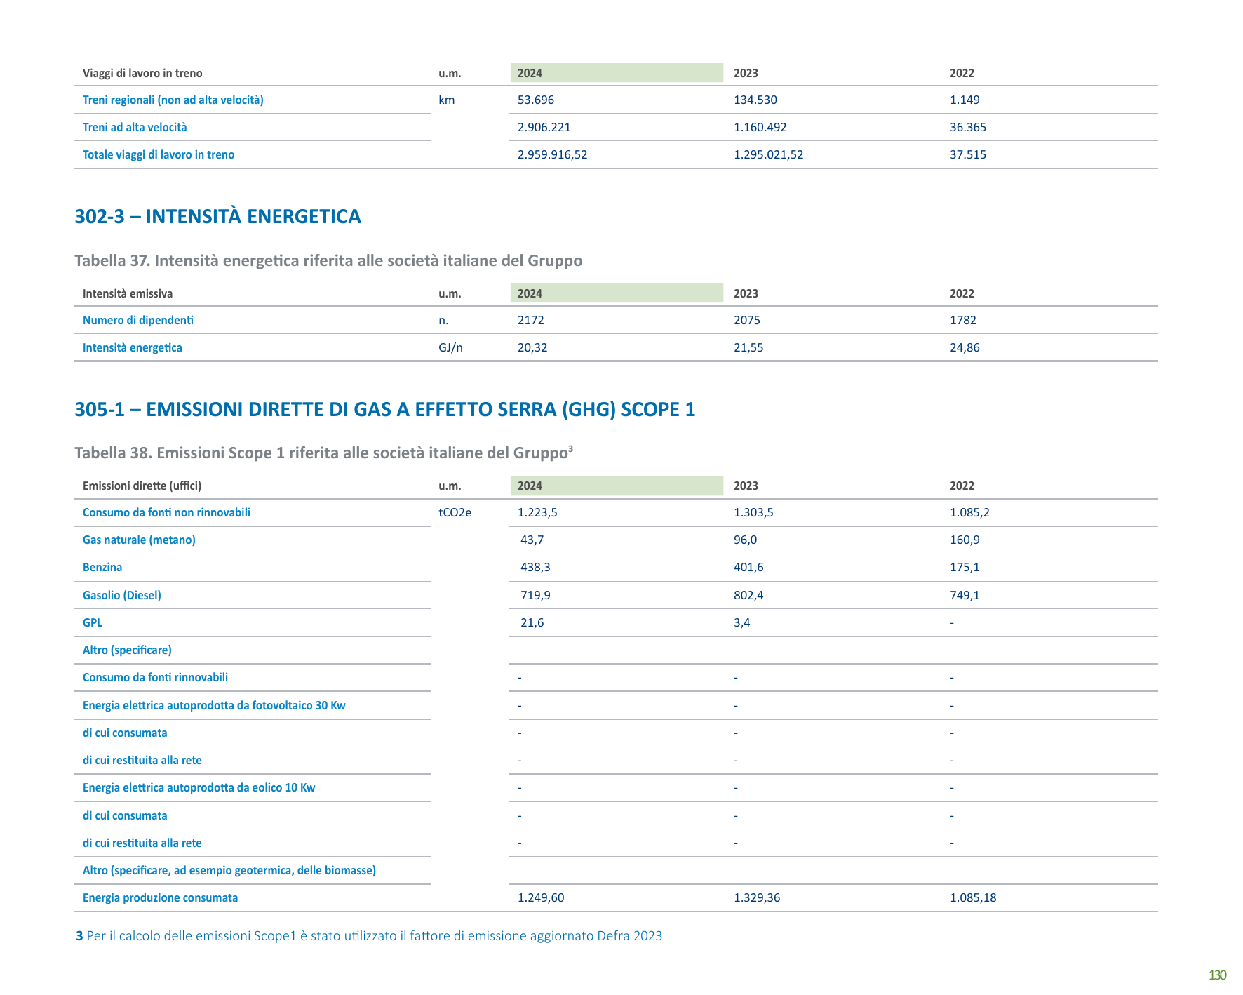1243x995 pixels.
Task: Select the value 1.329,36
Action: [x=757, y=897]
